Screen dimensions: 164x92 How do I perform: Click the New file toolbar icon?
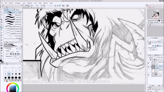click(x=24, y=6)
